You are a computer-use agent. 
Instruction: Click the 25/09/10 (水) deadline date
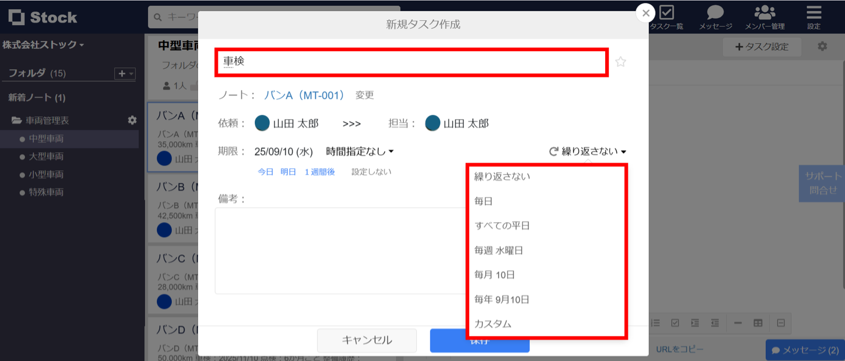click(284, 152)
